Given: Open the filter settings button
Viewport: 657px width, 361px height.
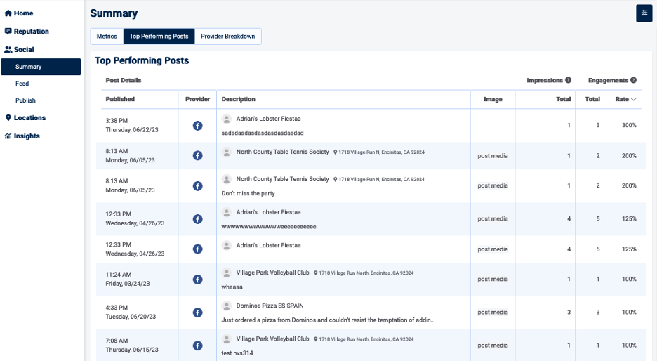Looking at the screenshot, I should pyautogui.click(x=644, y=13).
